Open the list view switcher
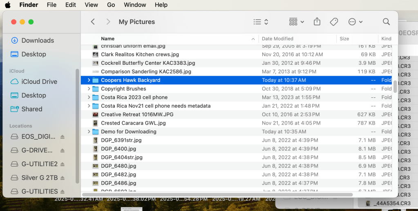 260,22
